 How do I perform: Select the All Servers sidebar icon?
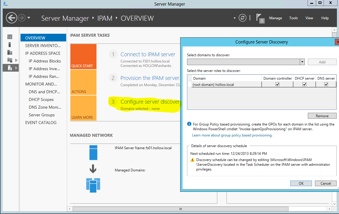[x=10, y=52]
